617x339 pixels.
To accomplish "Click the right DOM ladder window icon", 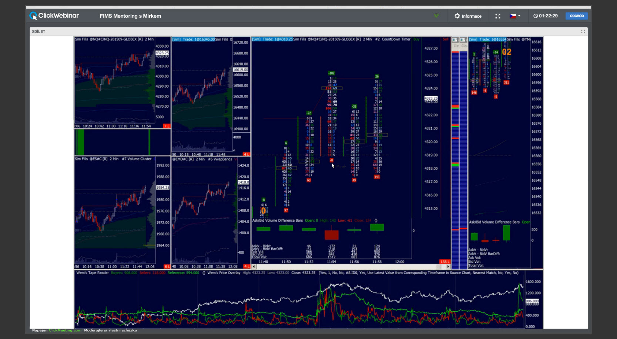I will 463,40.
